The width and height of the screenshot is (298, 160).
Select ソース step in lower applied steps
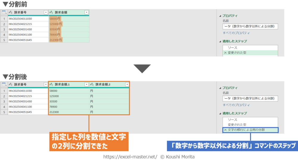click(x=250, y=120)
